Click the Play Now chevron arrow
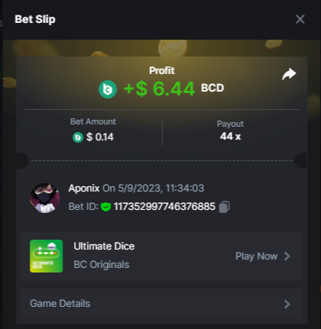The height and width of the screenshot is (329, 321). click(x=287, y=256)
